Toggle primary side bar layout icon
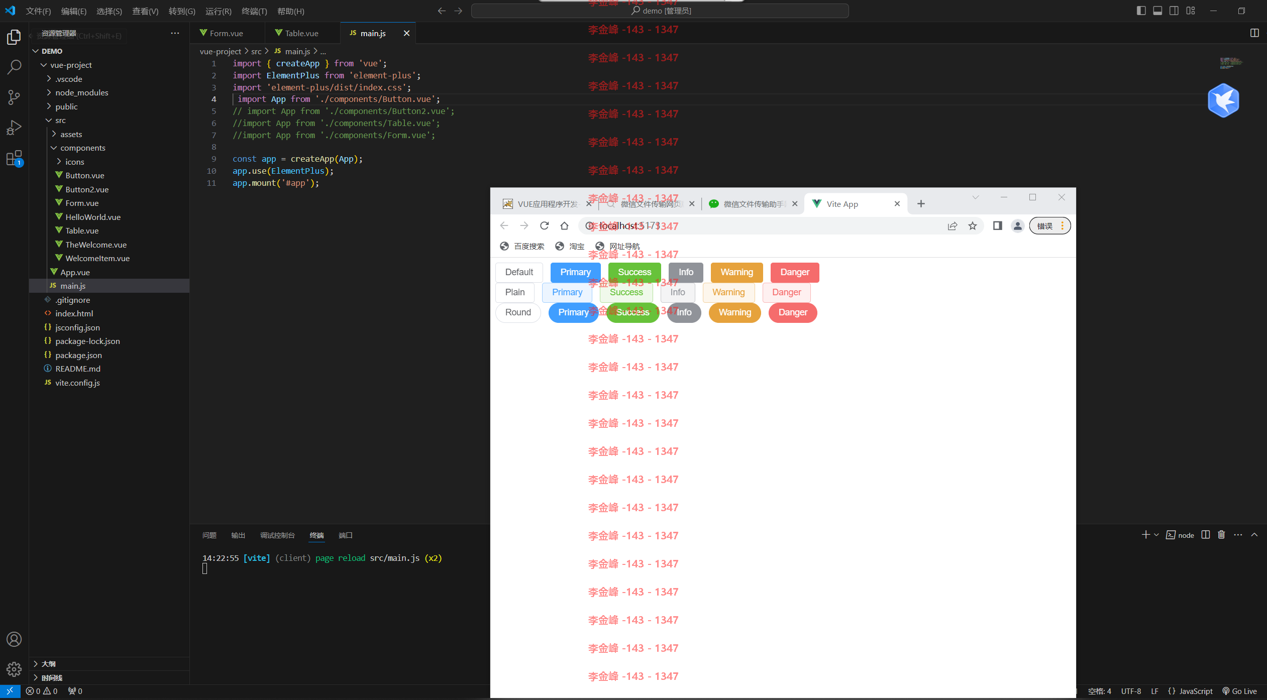The image size is (1267, 700). [1141, 11]
